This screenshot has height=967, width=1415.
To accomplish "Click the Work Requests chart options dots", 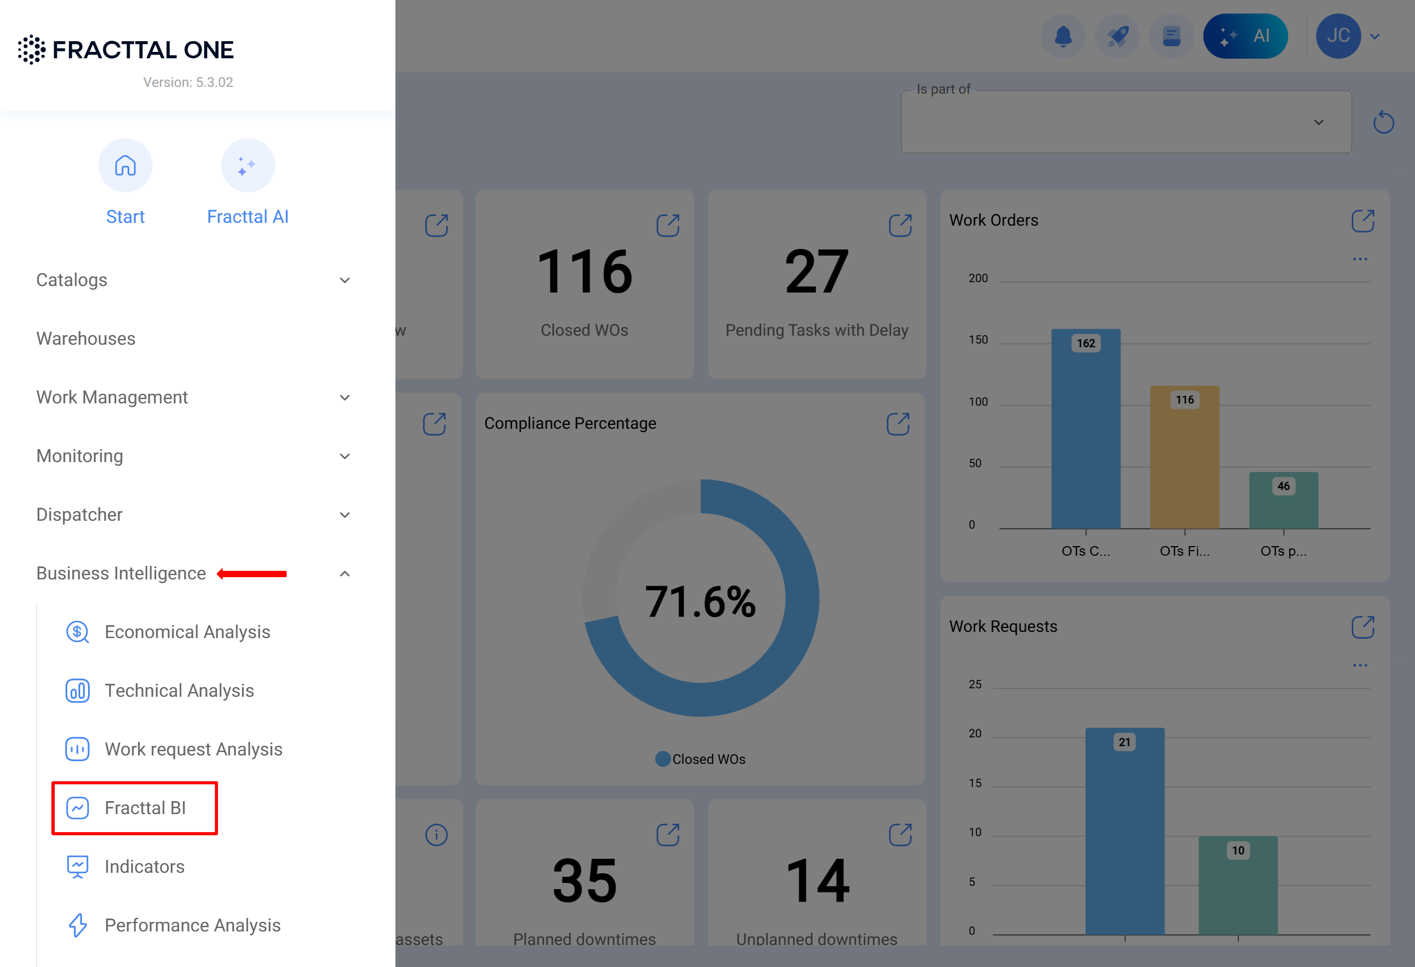I will (1360, 666).
